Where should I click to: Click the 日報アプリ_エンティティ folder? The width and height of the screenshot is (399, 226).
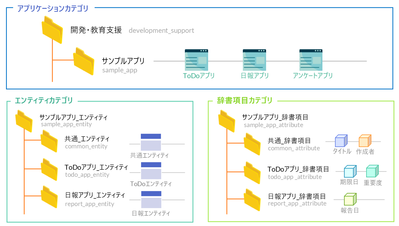(x=49, y=197)
